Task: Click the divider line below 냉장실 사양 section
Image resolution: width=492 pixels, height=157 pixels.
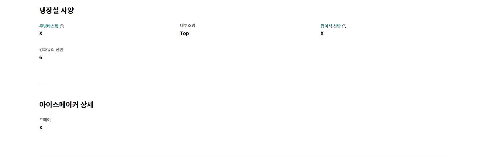Action: pyautogui.click(x=245, y=85)
